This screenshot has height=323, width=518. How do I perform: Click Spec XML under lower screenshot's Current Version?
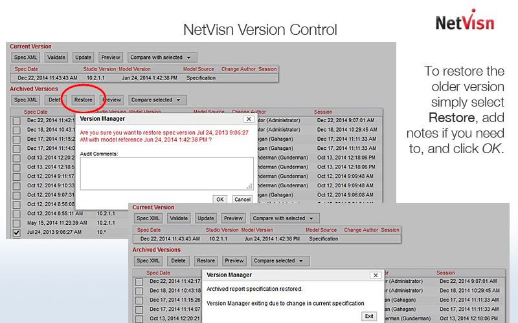(x=148, y=218)
